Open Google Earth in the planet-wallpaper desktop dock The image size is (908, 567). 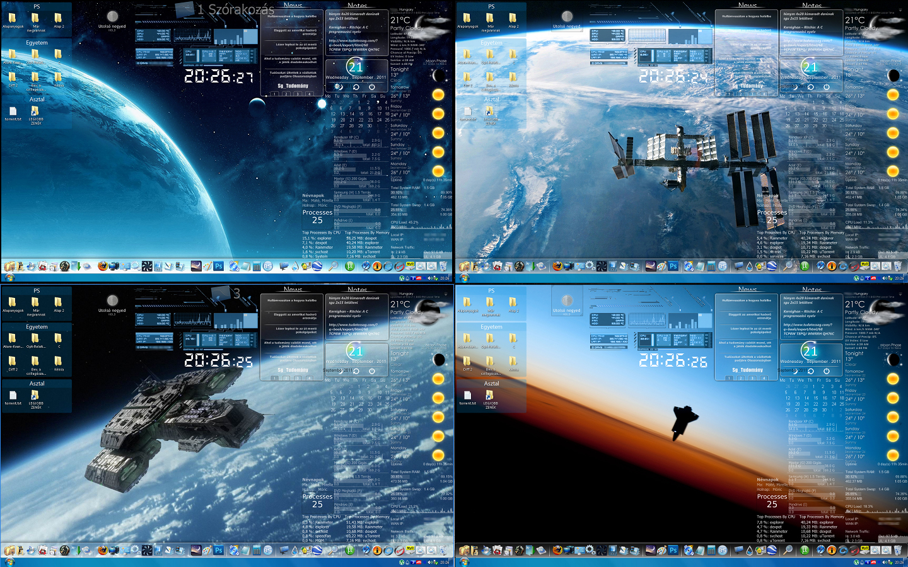click(317, 266)
